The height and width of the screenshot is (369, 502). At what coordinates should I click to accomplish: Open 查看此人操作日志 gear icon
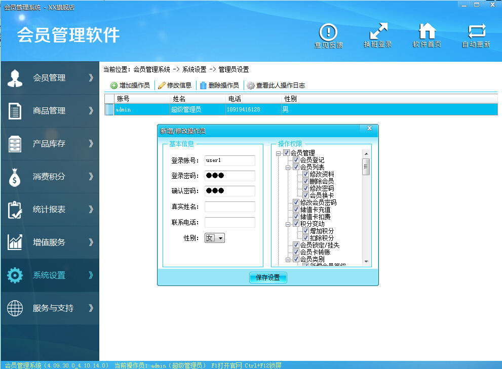pyautogui.click(x=250, y=86)
